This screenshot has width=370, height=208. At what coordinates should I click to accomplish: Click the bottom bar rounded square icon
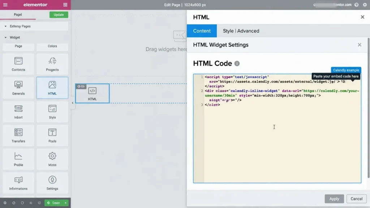[22, 203]
